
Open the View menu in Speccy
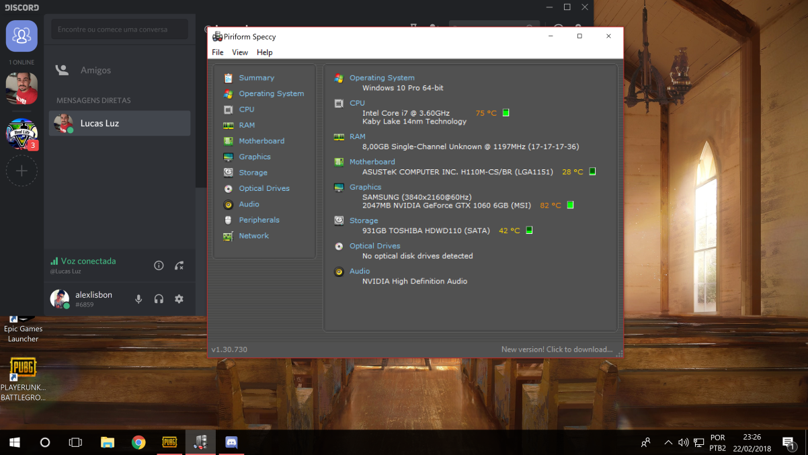[240, 52]
